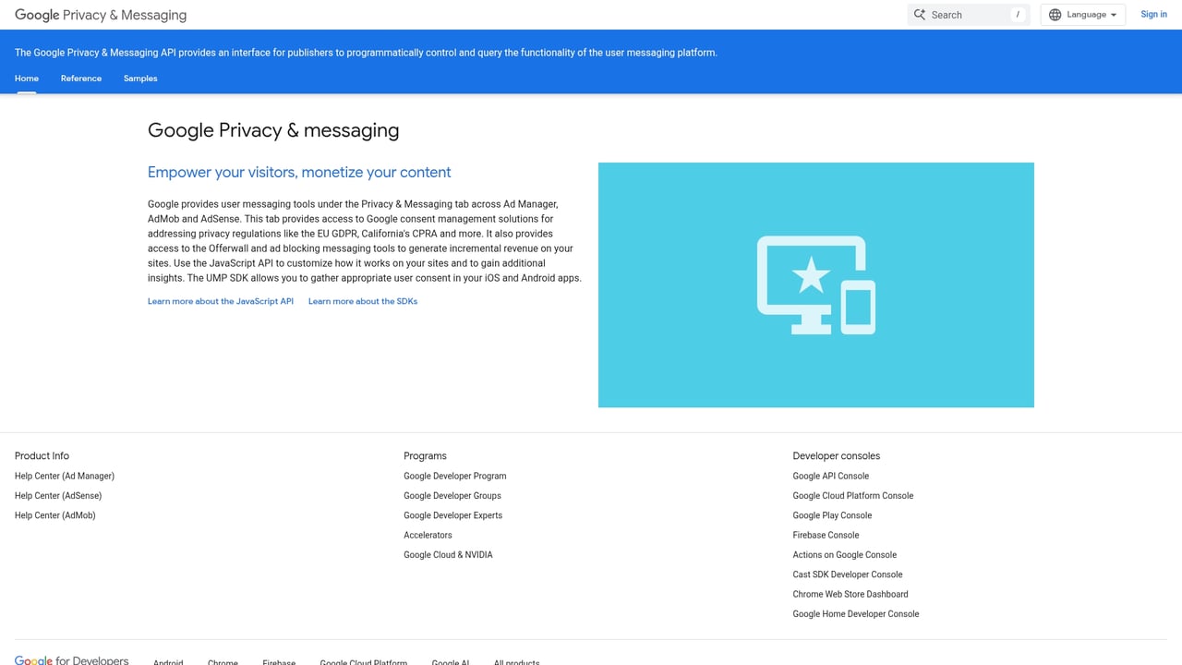Click Sign in
Image resolution: width=1182 pixels, height=665 pixels.
click(1153, 14)
